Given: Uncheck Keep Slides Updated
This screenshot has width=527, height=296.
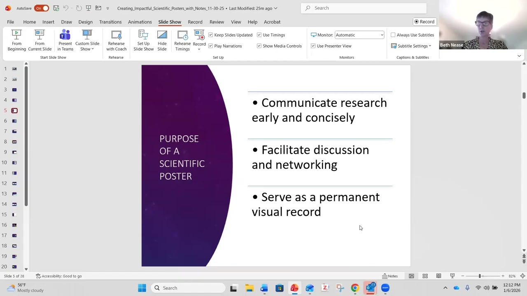Looking at the screenshot, I should tap(210, 35).
